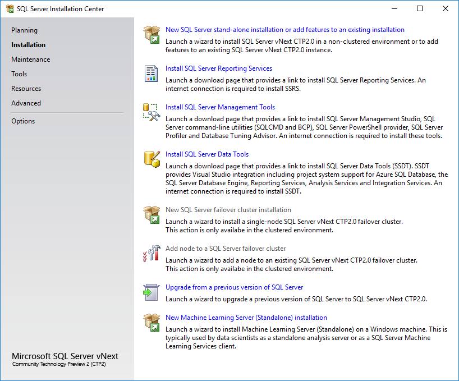Open Install SQL Server Management Tools link
The image size is (459, 381).
(220, 107)
